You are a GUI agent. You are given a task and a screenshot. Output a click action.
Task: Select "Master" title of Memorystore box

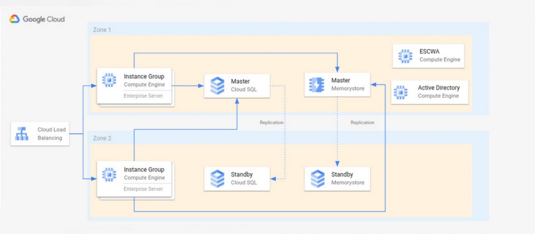[x=341, y=80]
